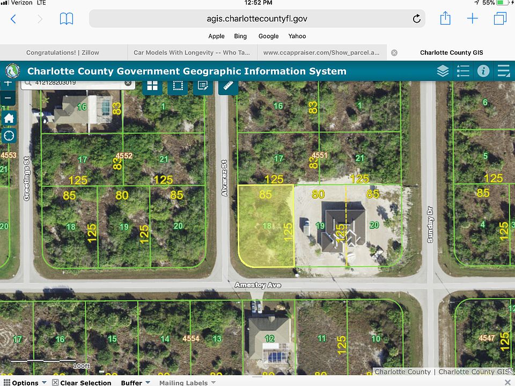This screenshot has width=515, height=386.
Task: Clear the parcel search text
Action: click(x=128, y=83)
